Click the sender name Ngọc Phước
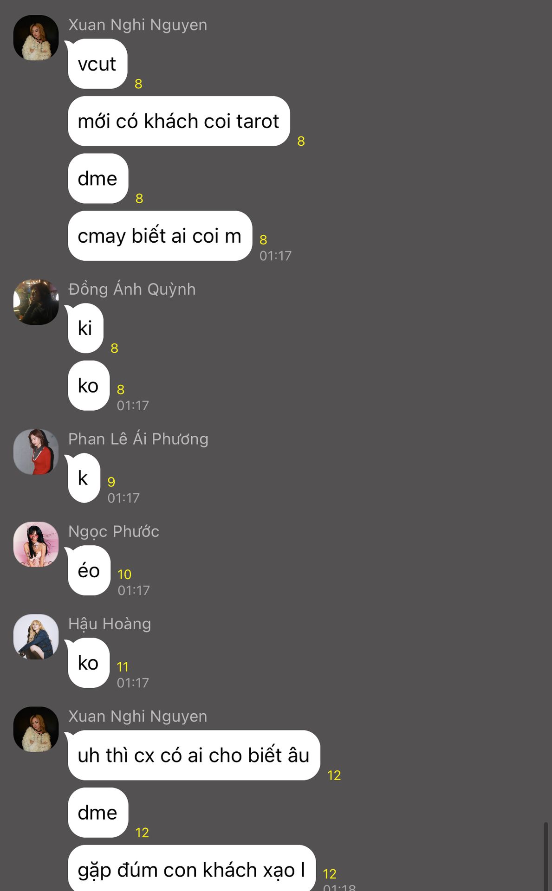This screenshot has width=552, height=891. (x=114, y=532)
